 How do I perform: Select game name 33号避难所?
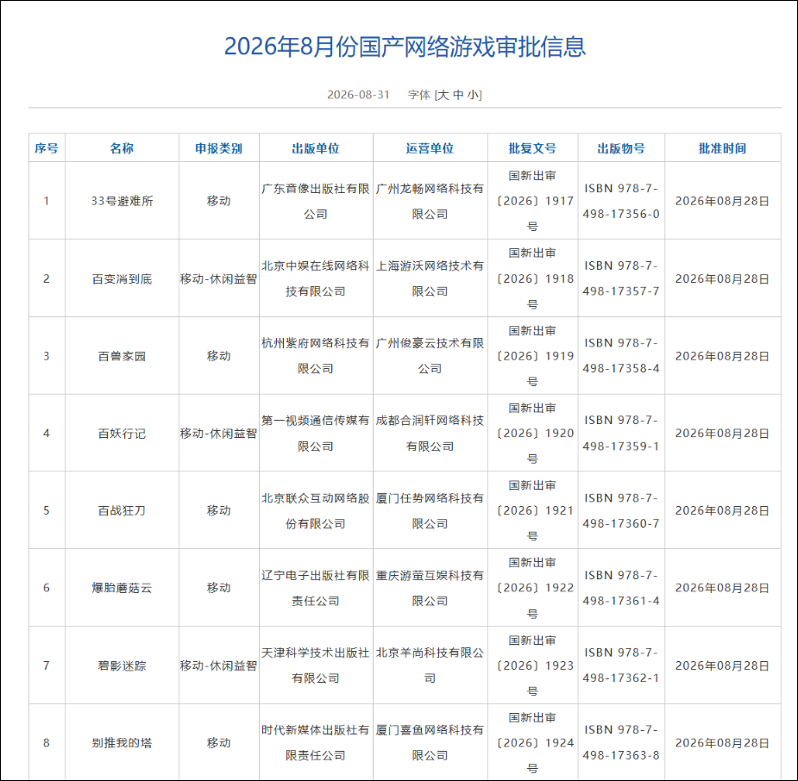[123, 201]
